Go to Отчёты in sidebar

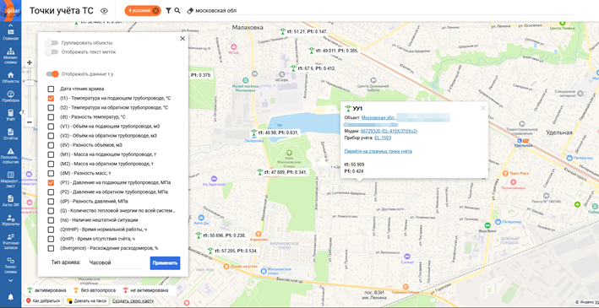tap(11, 134)
